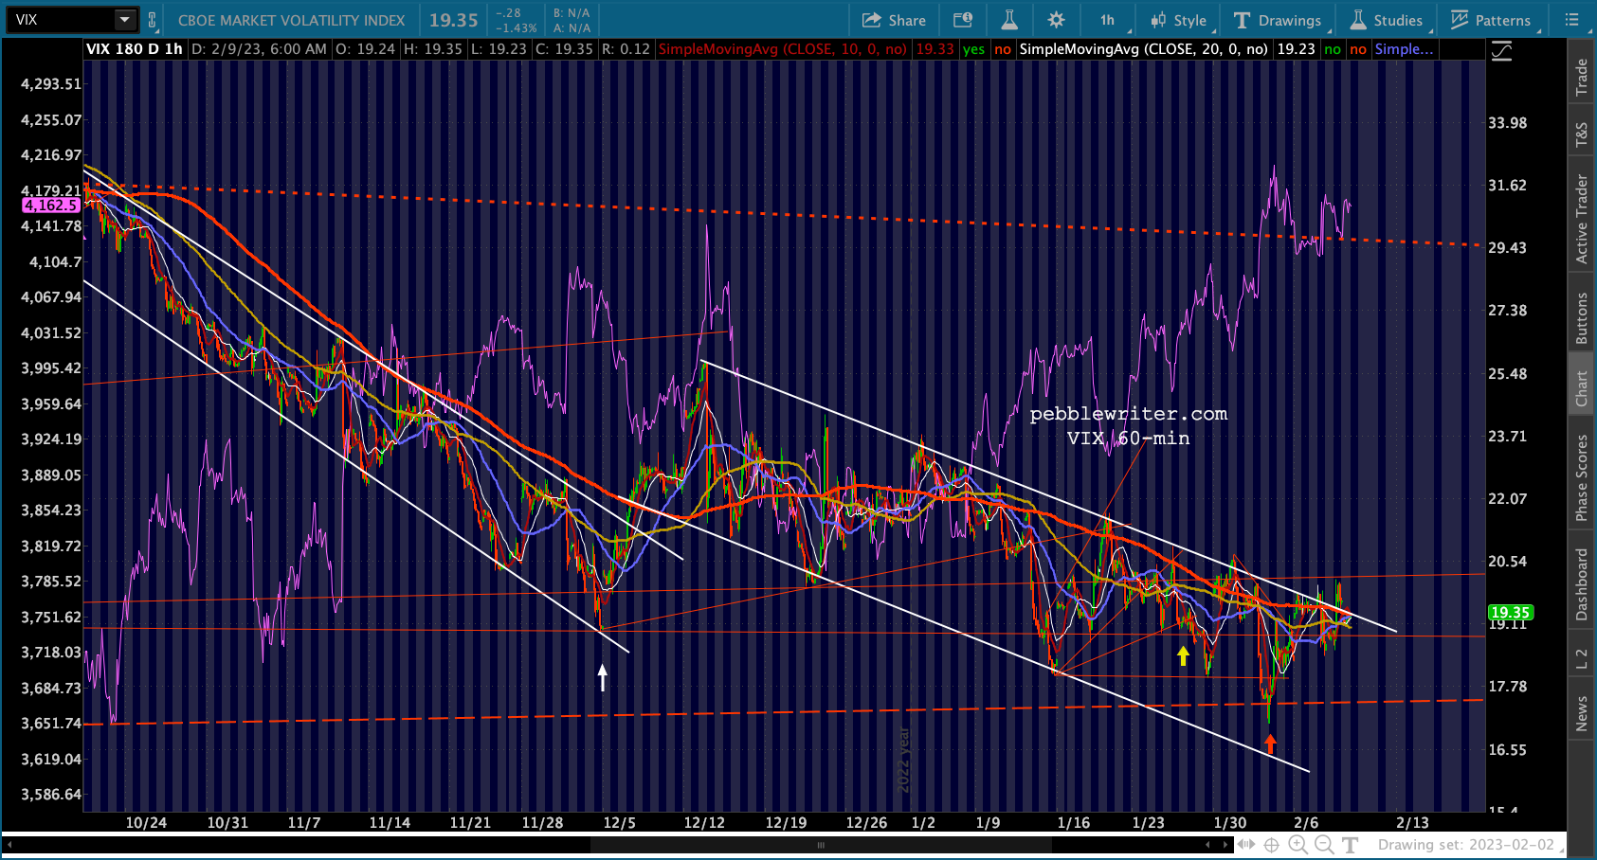Click the 2/13 date on time axis
Screen dimensions: 1597x860
click(x=1412, y=823)
